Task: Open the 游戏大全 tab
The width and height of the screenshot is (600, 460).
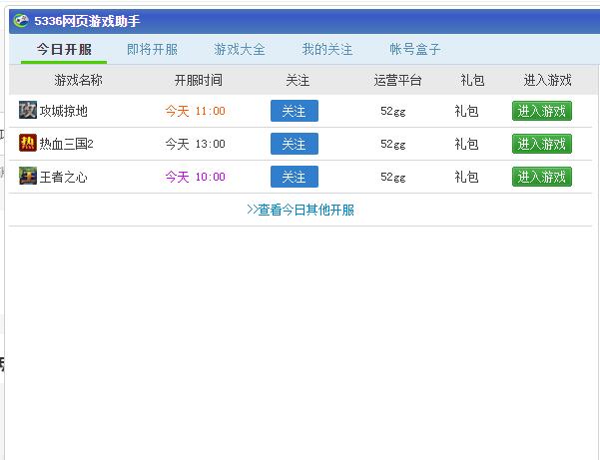Action: (x=240, y=49)
